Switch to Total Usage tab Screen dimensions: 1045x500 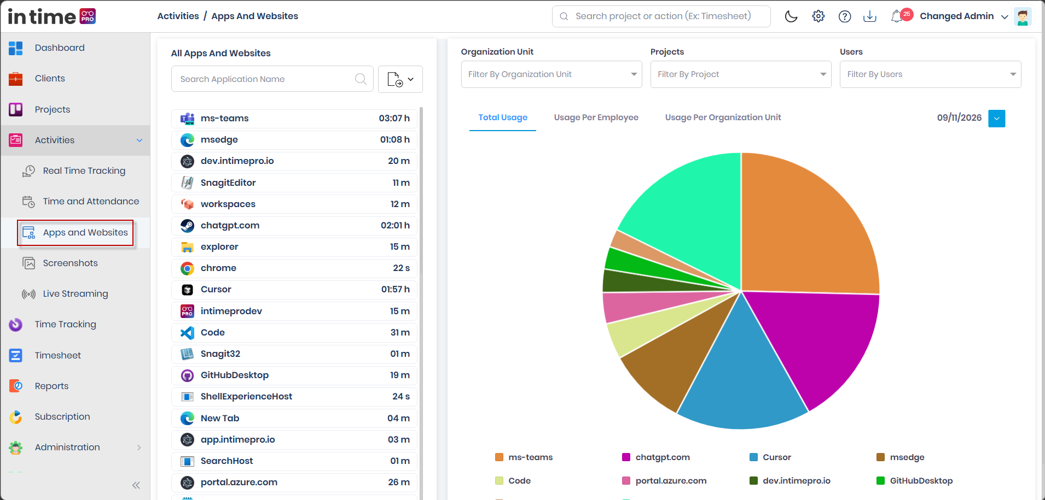pyautogui.click(x=503, y=117)
